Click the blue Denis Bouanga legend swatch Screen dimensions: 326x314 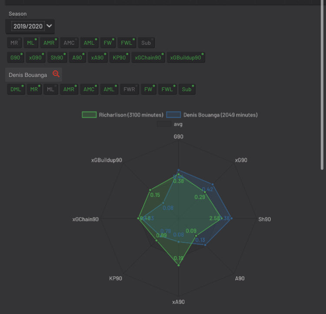(173, 115)
